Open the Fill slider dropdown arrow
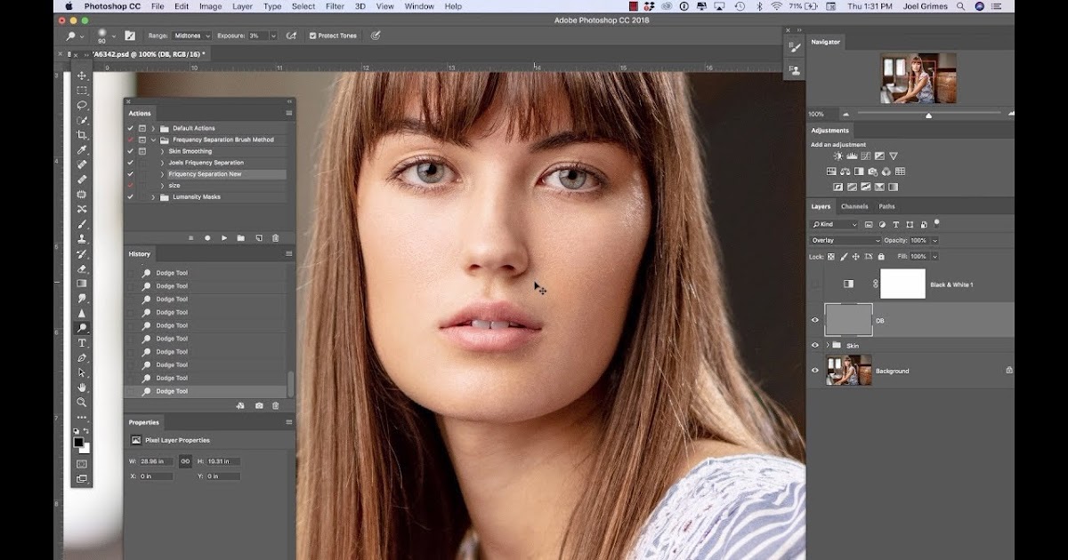The height and width of the screenshot is (560, 1068). (x=934, y=257)
